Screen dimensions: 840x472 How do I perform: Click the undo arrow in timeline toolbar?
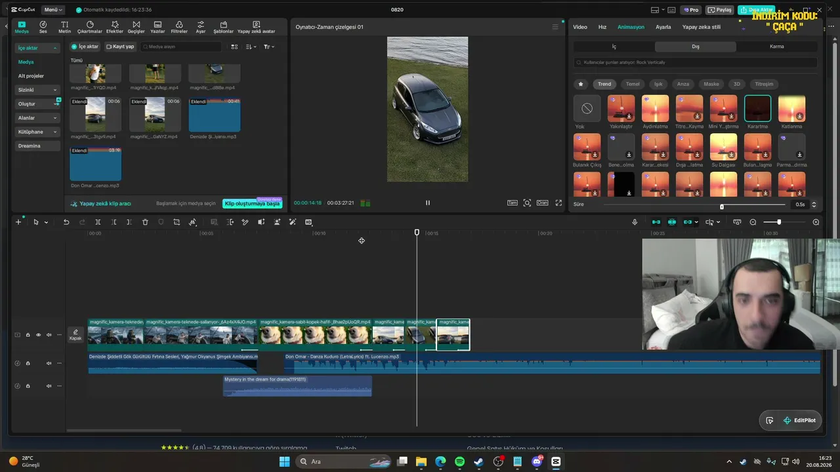66,222
